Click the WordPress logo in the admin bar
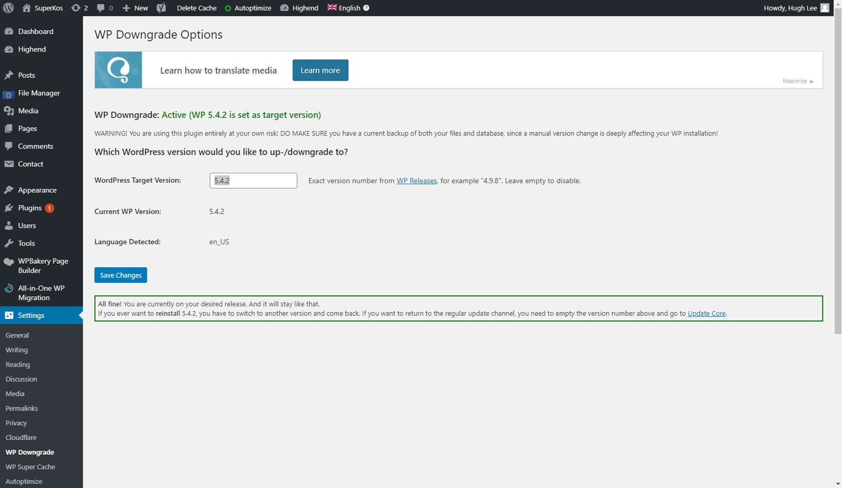Screen dimensions: 842x488 click(x=8, y=8)
